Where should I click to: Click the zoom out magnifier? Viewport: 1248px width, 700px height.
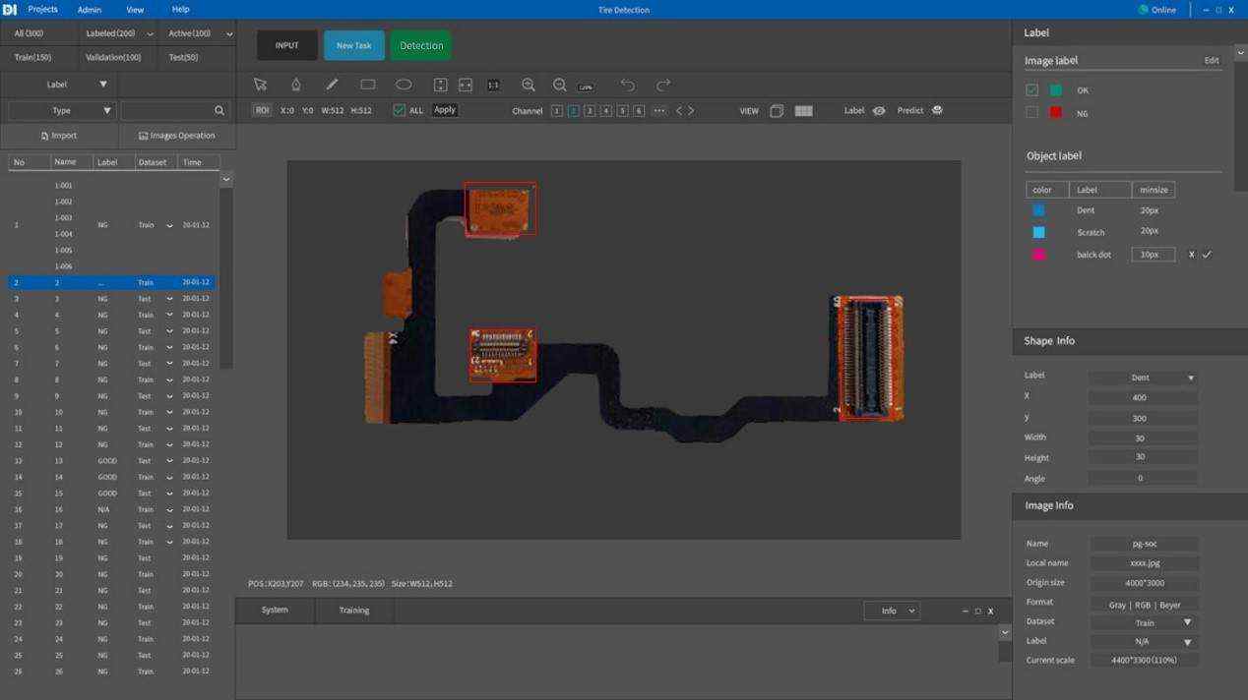click(x=560, y=86)
